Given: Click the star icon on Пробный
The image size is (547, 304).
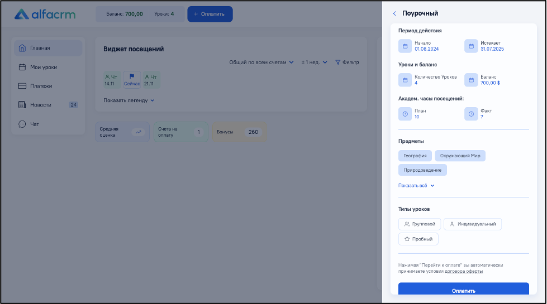Looking at the screenshot, I should click(x=407, y=239).
